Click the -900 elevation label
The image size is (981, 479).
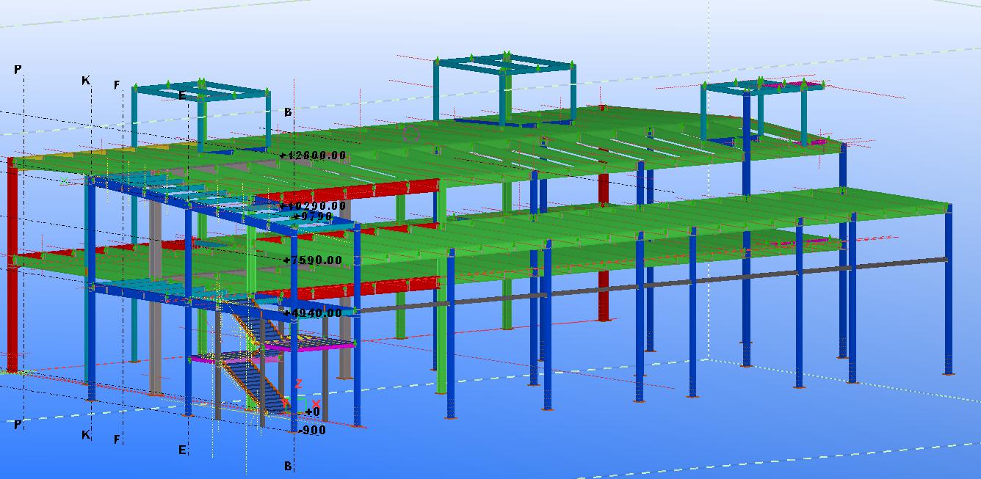point(313,431)
